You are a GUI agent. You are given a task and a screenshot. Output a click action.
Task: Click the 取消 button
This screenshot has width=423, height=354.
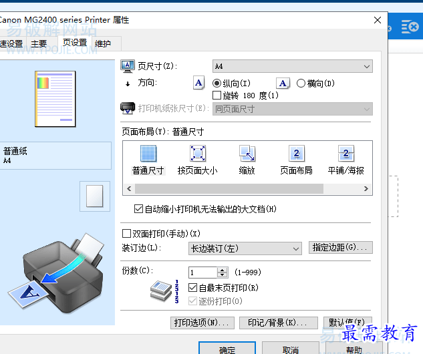click(291, 349)
